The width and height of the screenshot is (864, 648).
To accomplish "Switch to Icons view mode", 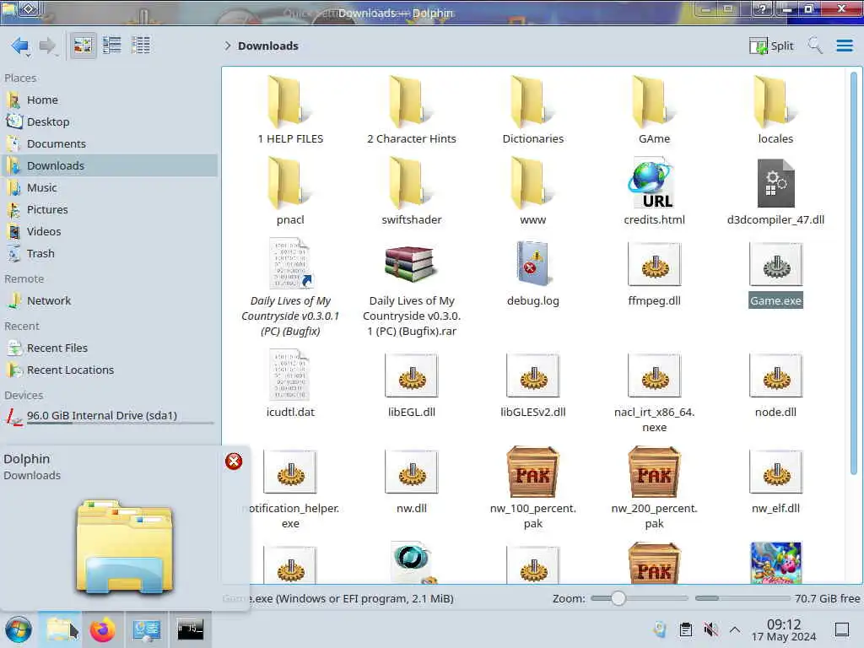I will click(x=84, y=46).
